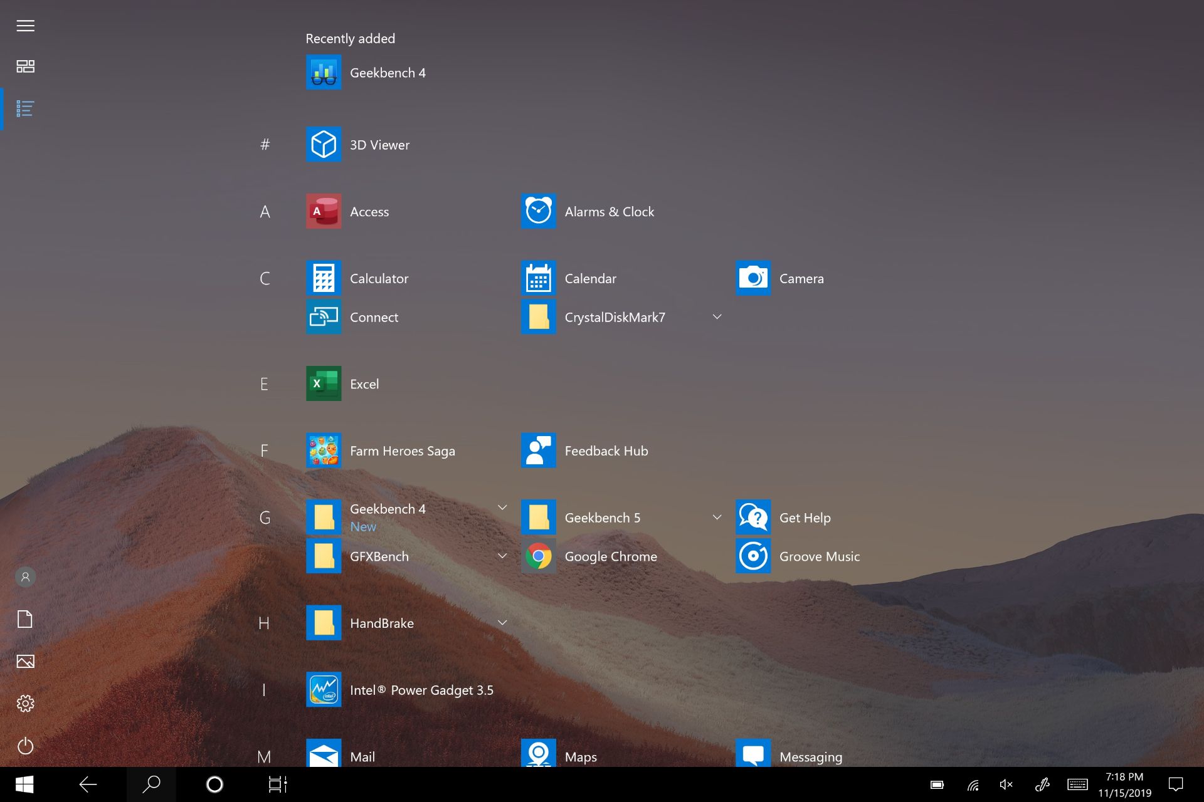Click the battery status icon
Viewport: 1204px width, 802px height.
(x=937, y=784)
